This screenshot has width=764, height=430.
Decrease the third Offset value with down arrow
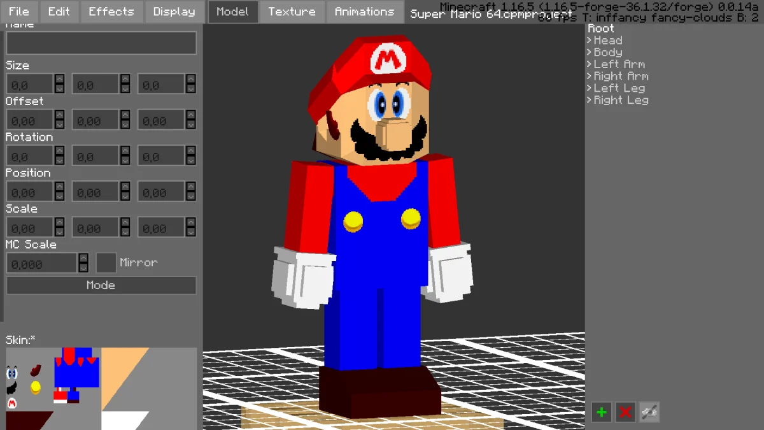(x=191, y=125)
